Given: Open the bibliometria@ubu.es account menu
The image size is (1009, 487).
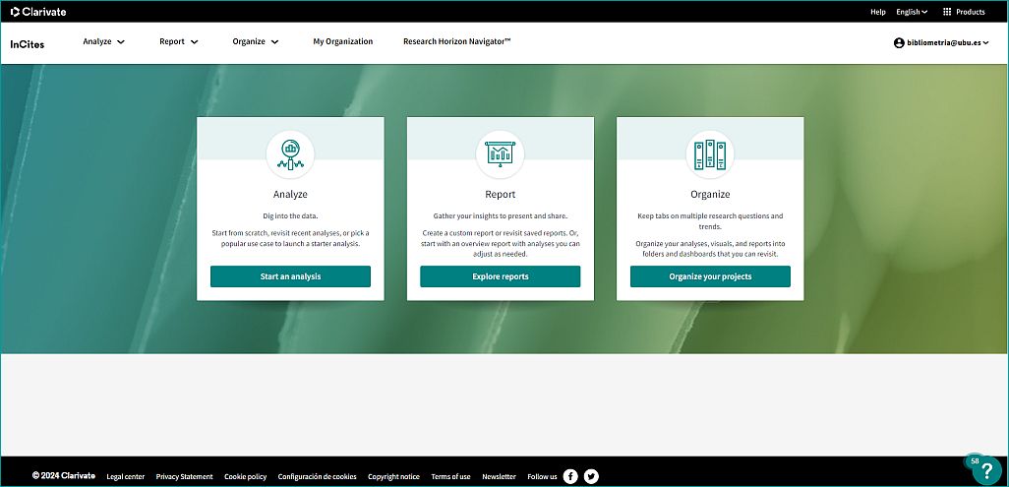Looking at the screenshot, I should (941, 43).
